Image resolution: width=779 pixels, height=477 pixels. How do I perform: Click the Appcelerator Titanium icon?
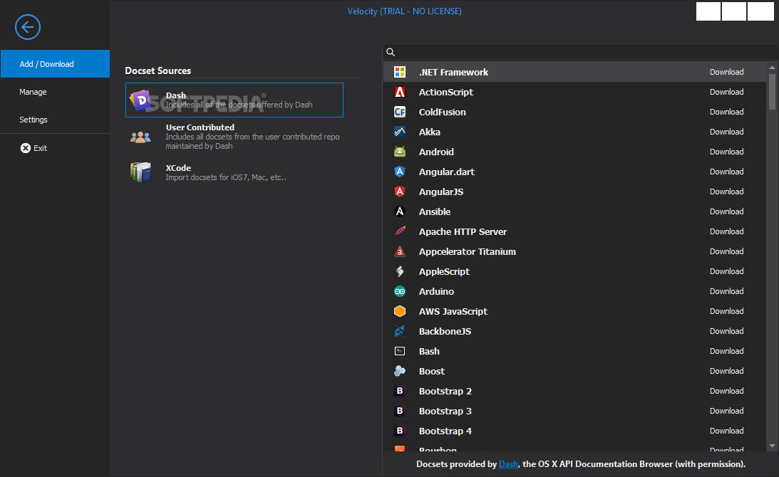(399, 251)
